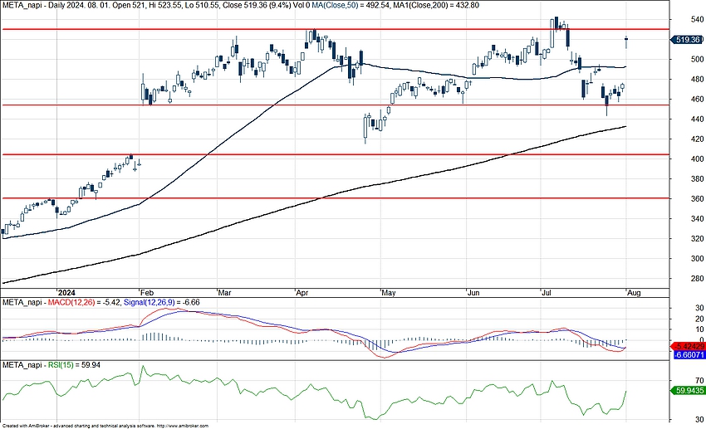The image size is (706, 429).
Task: Click the 519.36 last price tag
Action: (x=688, y=40)
